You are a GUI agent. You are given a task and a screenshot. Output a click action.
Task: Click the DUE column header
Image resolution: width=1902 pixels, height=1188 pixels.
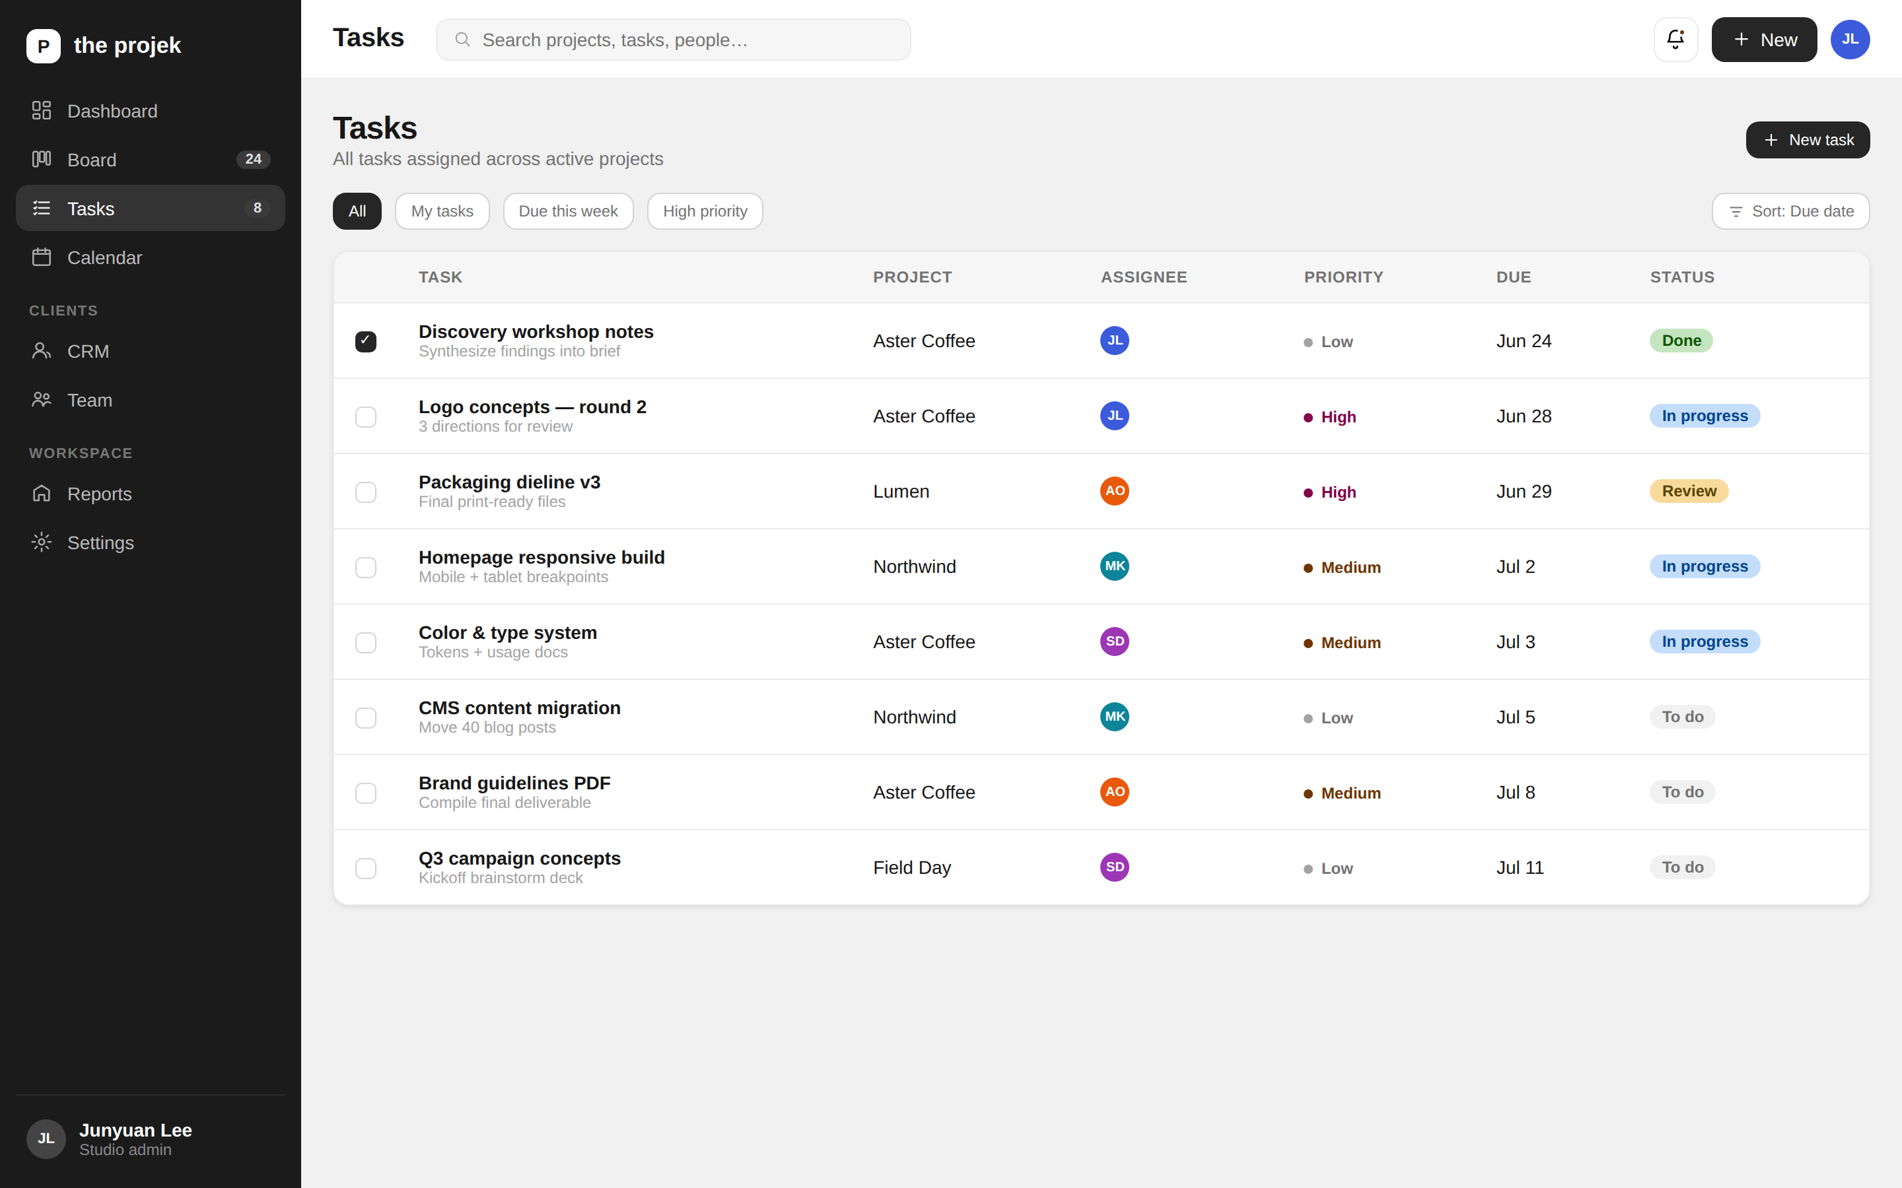click(x=1514, y=277)
